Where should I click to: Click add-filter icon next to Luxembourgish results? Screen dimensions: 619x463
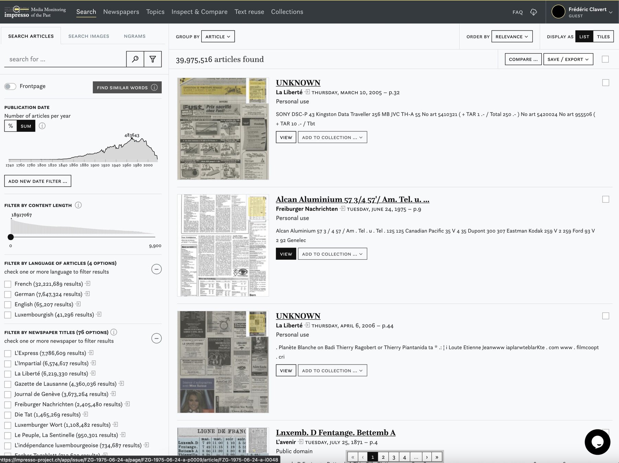tap(99, 314)
